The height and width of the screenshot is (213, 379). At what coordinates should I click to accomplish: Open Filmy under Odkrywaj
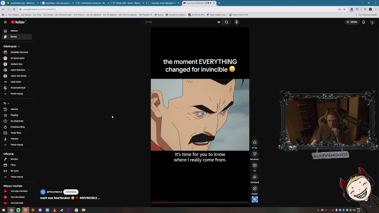[16, 165]
